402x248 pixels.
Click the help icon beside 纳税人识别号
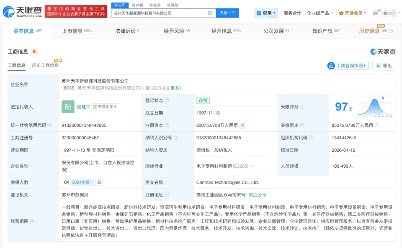coord(176,138)
